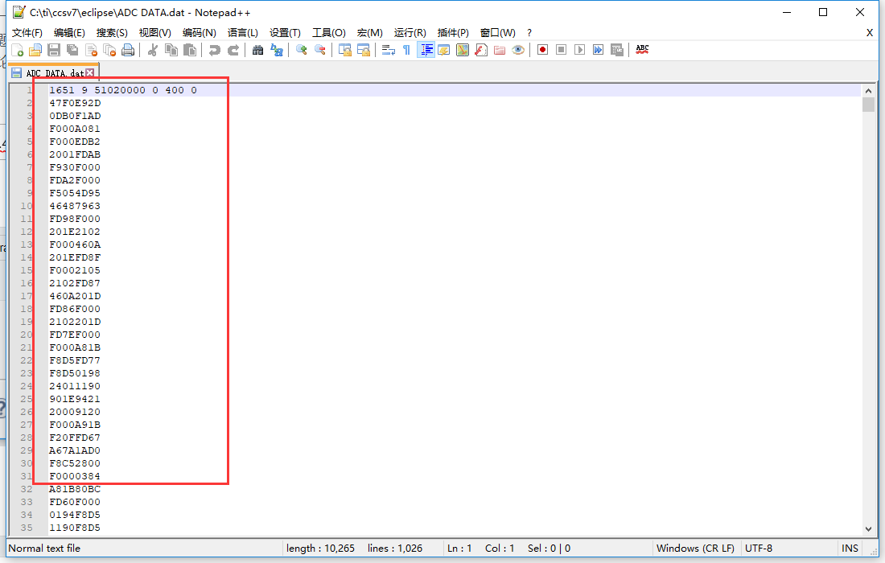The height and width of the screenshot is (563, 885).
Task: Zoom in with magnifier plus icon
Action: point(302,50)
